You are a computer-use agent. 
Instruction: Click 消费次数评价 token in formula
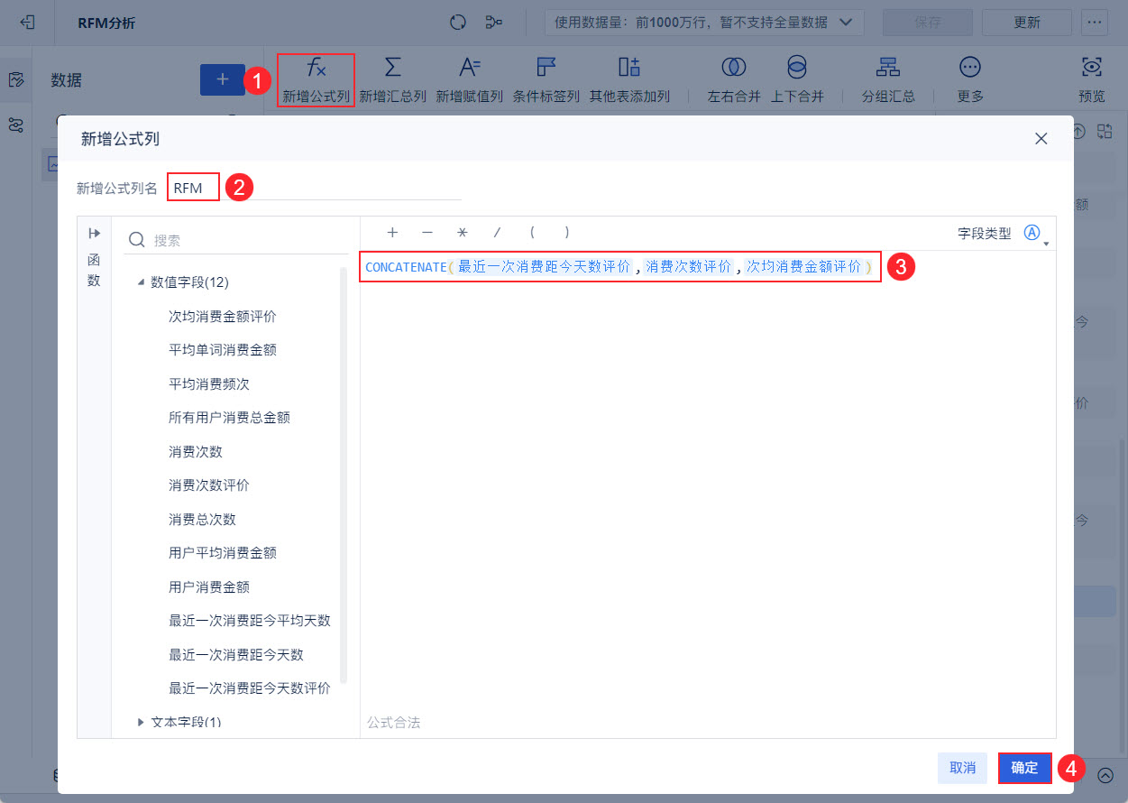point(689,267)
